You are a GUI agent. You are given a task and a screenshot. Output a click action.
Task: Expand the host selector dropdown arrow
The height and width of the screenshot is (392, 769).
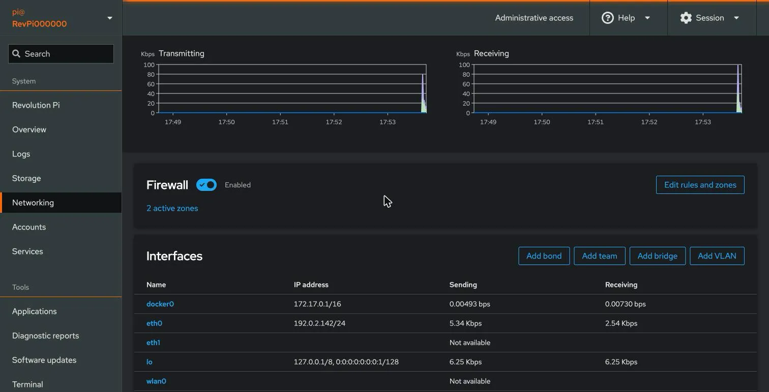pos(109,18)
